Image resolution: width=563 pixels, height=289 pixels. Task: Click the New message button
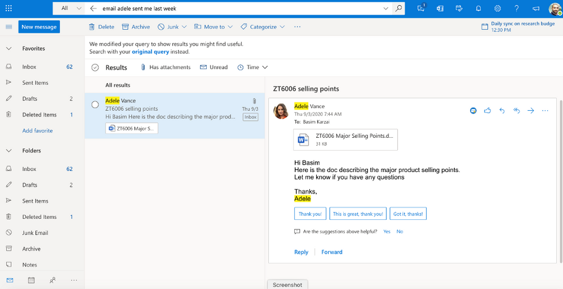[39, 27]
